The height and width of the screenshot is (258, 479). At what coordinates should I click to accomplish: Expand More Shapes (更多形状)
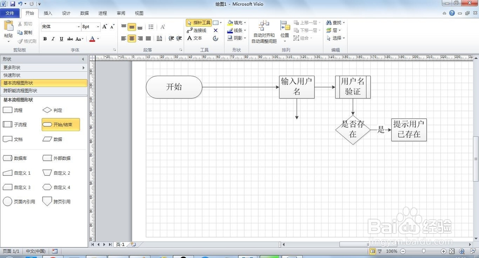44,67
